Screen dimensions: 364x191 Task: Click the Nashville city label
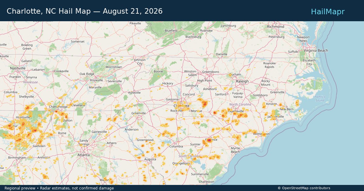(18, 68)
